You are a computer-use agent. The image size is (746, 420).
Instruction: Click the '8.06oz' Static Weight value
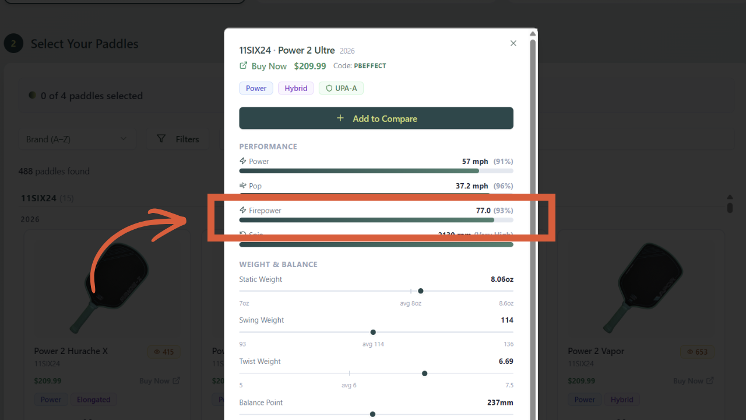502,279
